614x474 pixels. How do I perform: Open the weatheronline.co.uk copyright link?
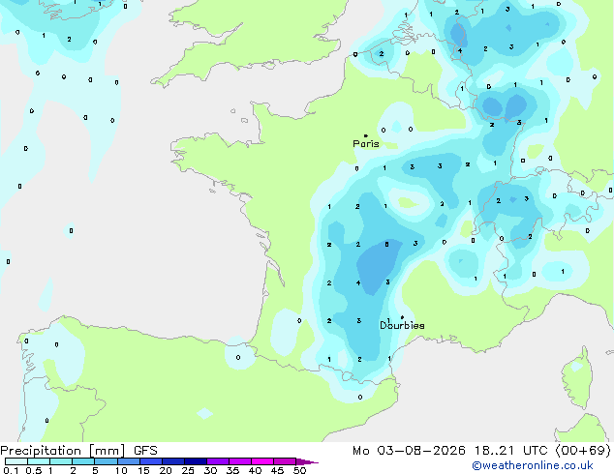pos(533,465)
